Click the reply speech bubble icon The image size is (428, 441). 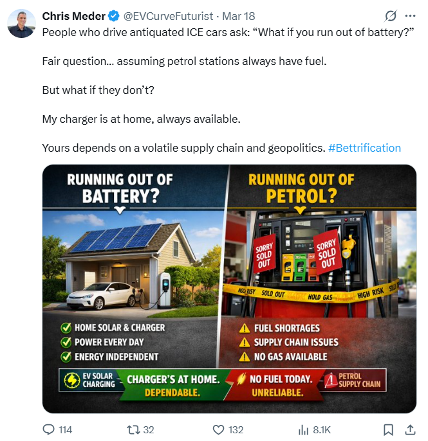pyautogui.click(x=48, y=429)
